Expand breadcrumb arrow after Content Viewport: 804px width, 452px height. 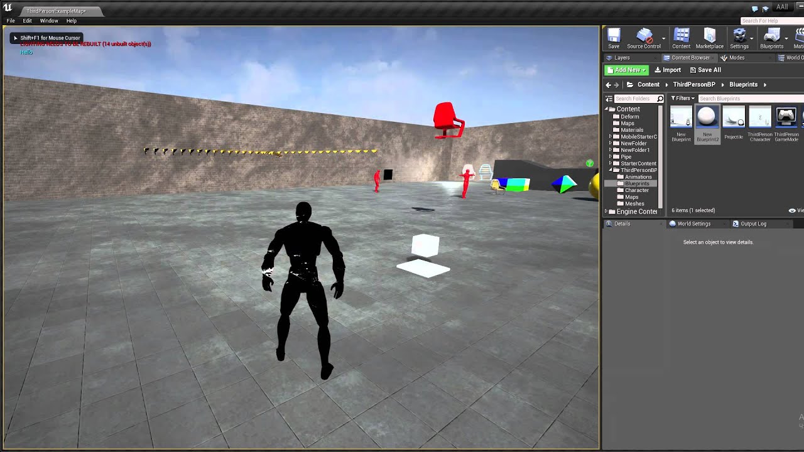coord(666,85)
